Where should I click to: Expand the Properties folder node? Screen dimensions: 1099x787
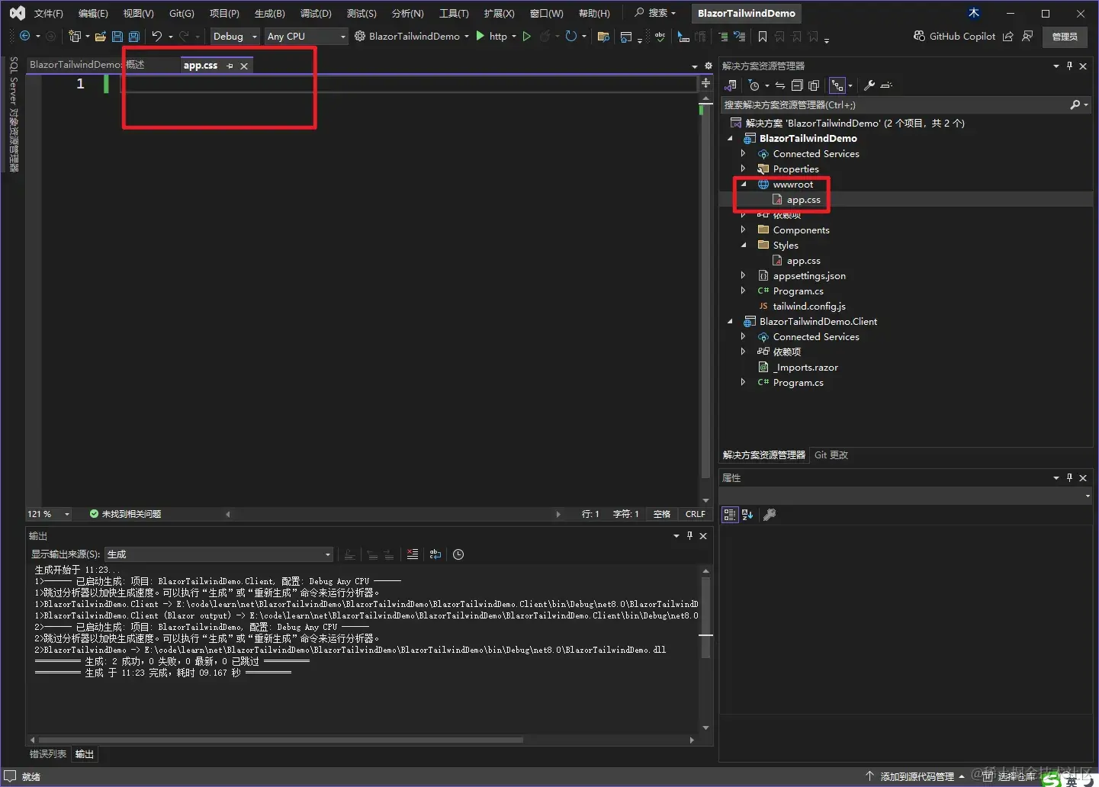(744, 169)
